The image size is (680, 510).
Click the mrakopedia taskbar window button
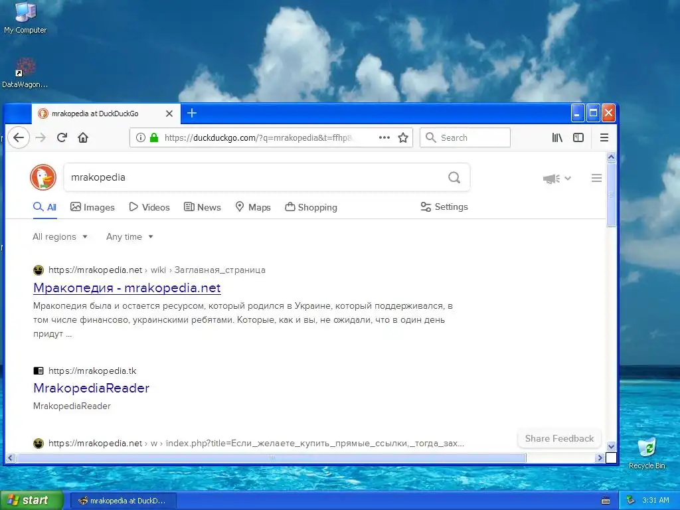point(123,501)
